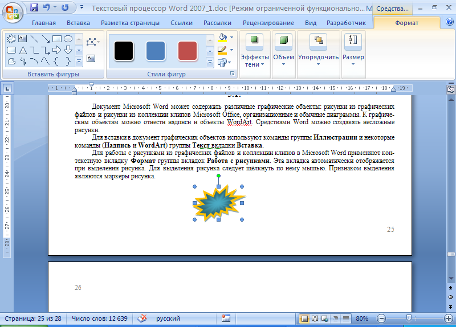
Task: Redo the last action
Action: (x=65, y=7)
